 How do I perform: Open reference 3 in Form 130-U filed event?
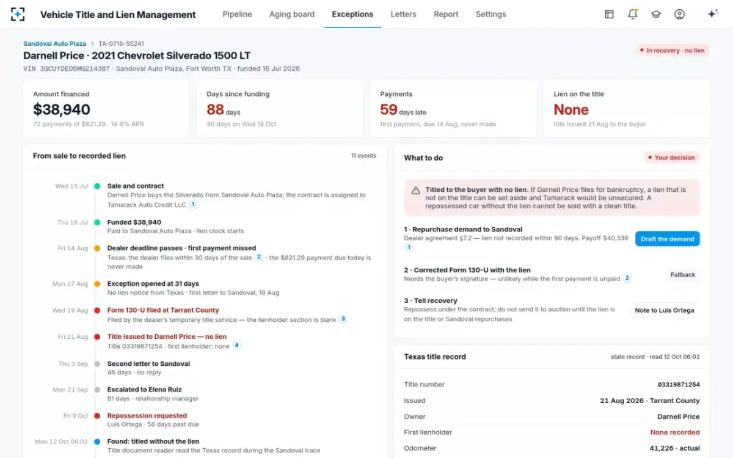[343, 319]
